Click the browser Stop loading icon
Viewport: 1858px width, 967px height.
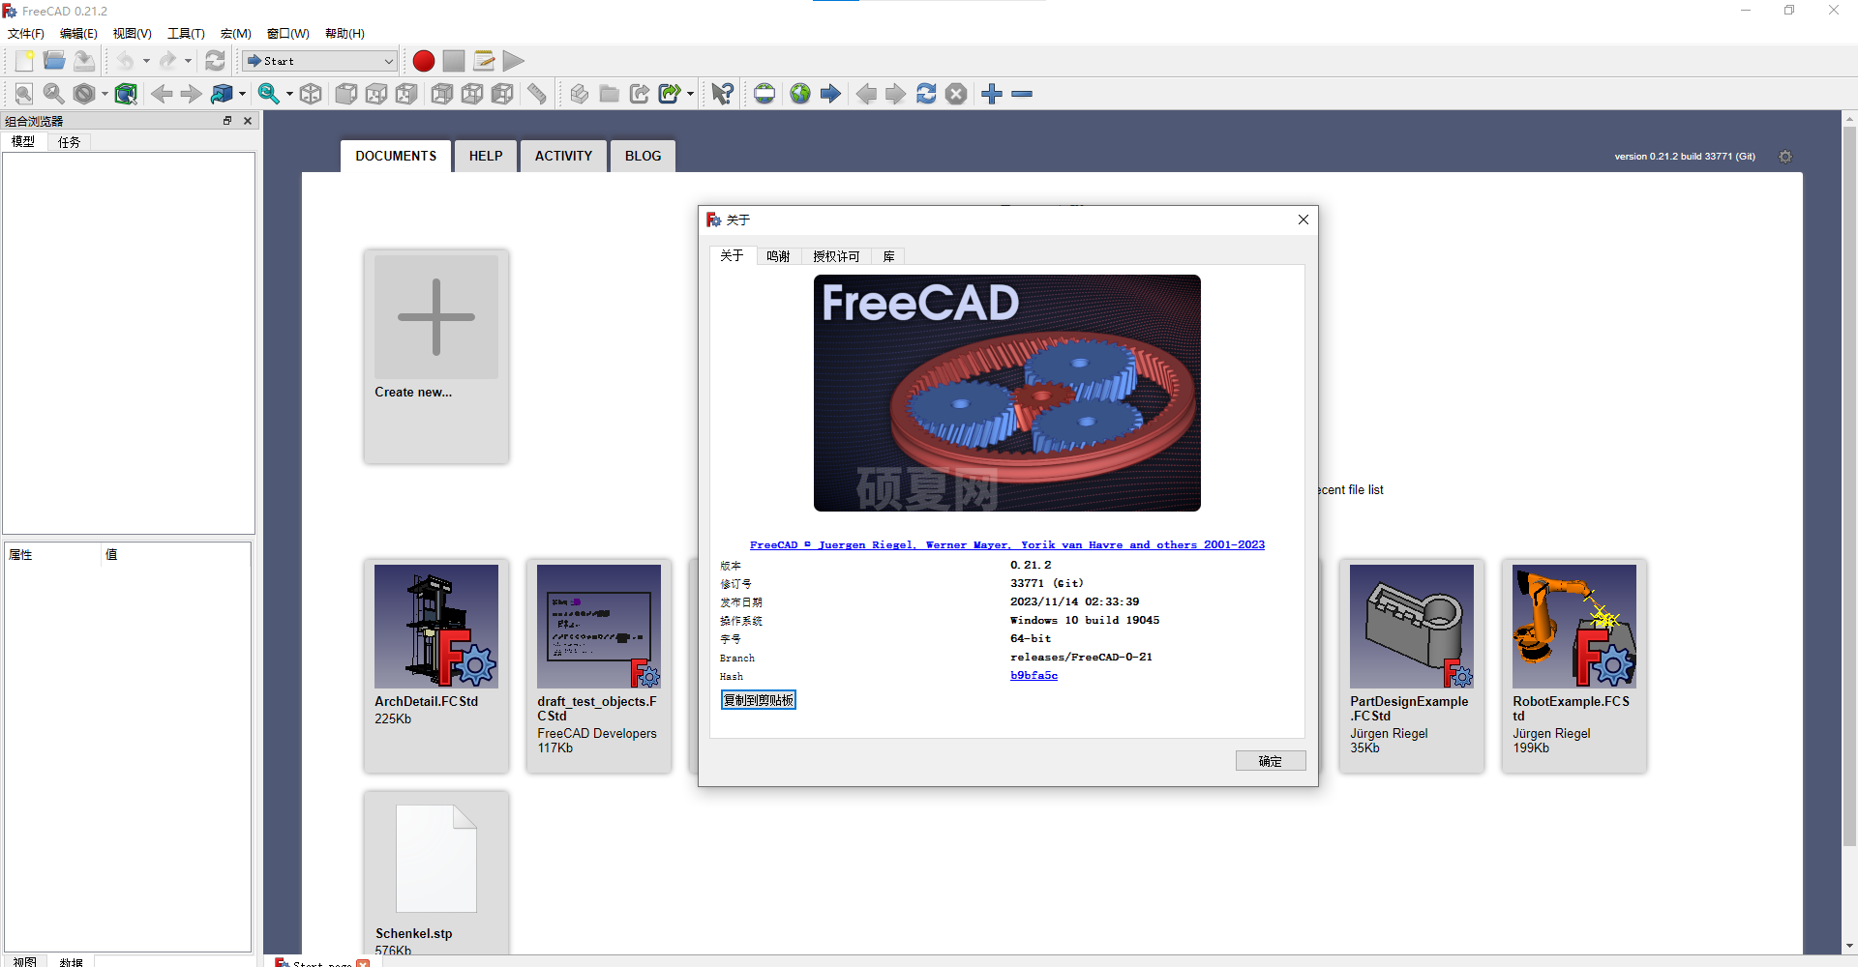click(956, 94)
